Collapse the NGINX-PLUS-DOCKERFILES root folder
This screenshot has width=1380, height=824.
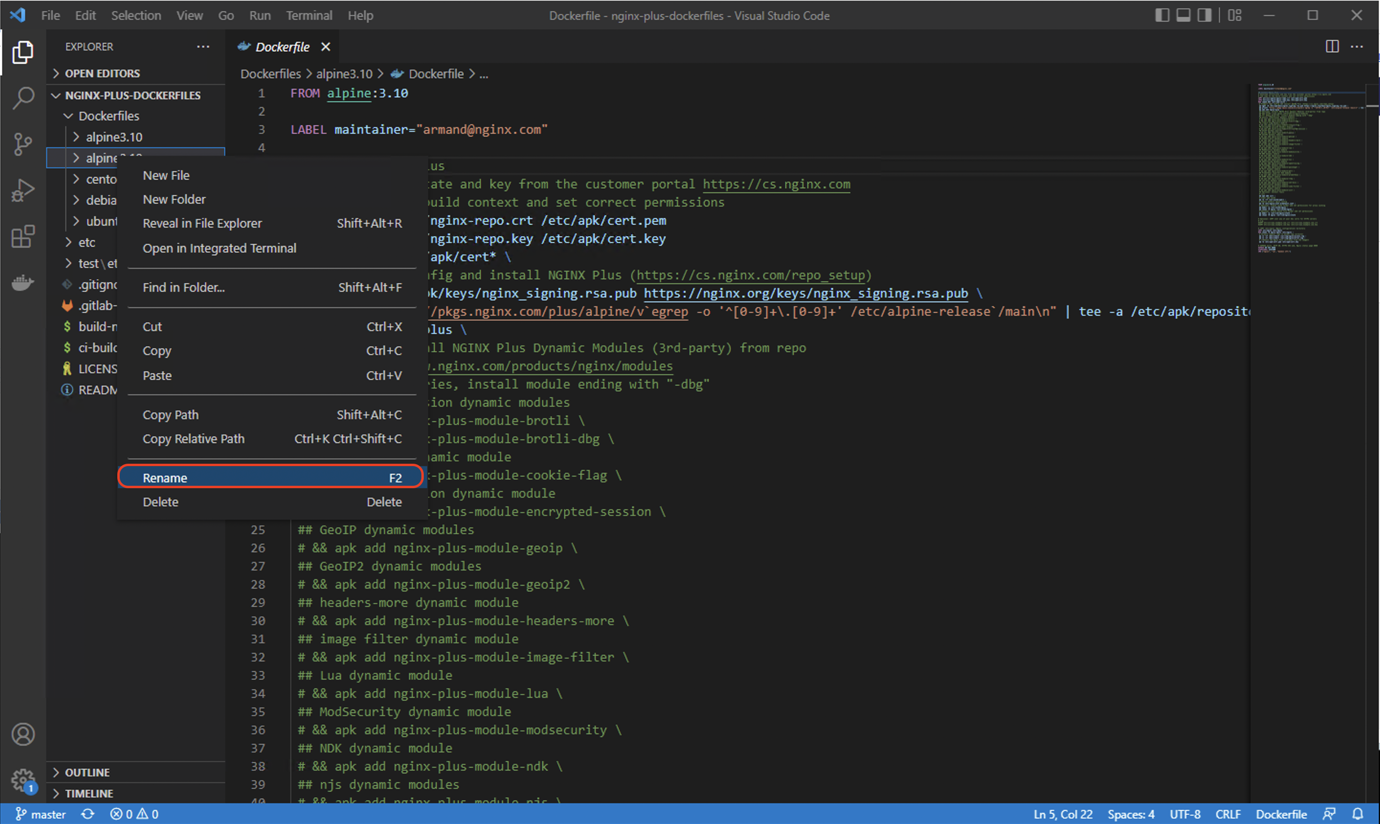tap(136, 95)
